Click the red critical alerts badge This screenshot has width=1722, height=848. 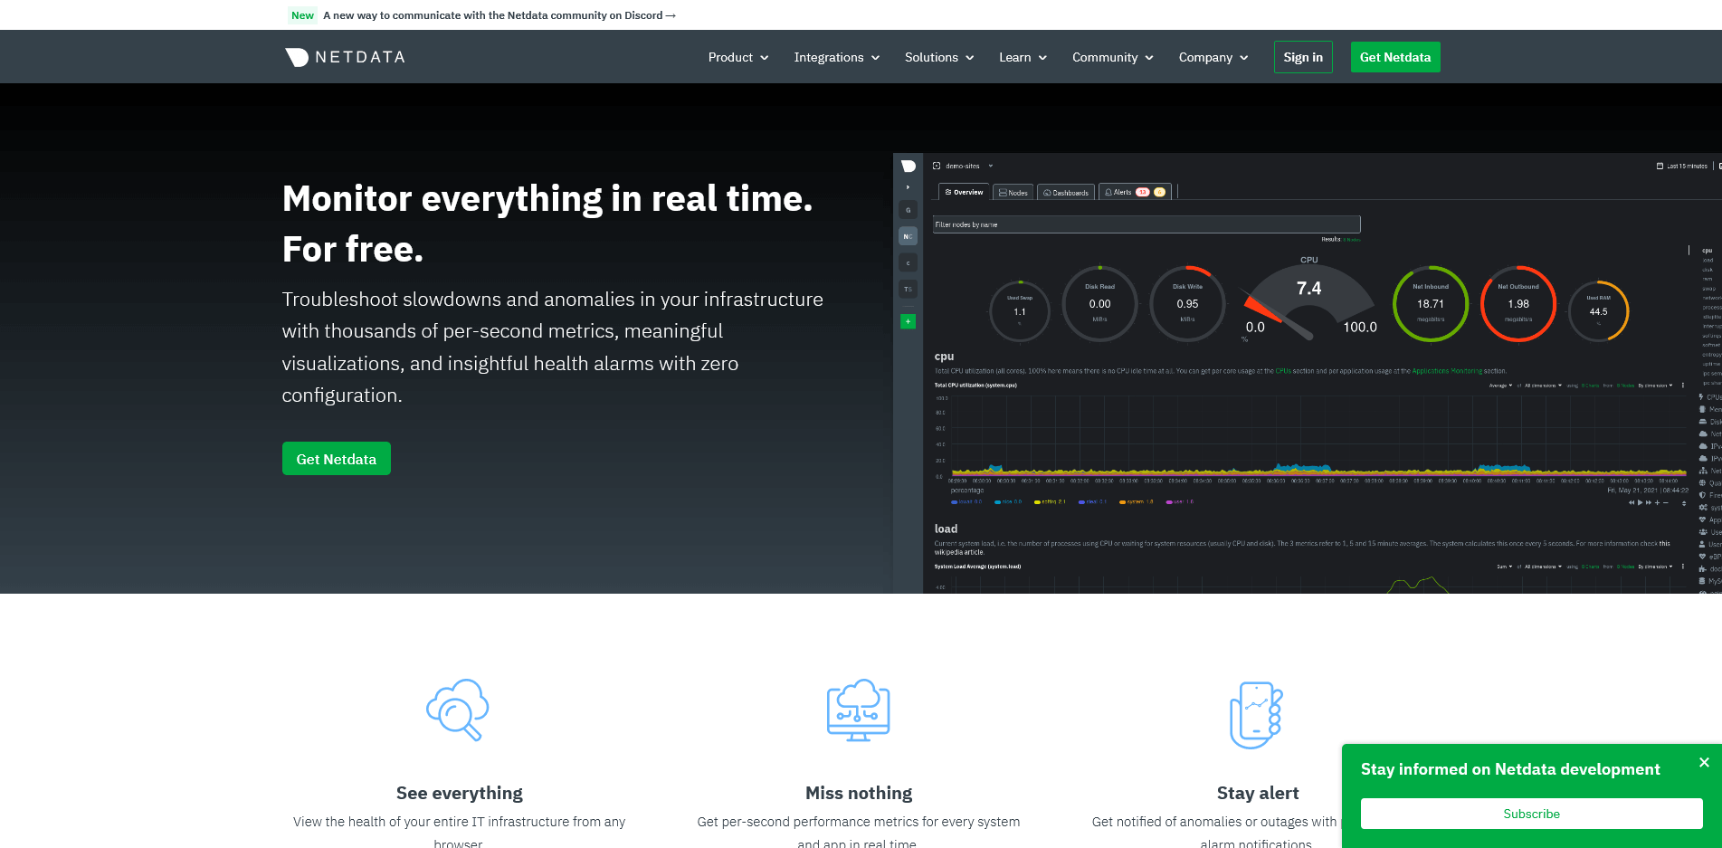pos(1142,192)
